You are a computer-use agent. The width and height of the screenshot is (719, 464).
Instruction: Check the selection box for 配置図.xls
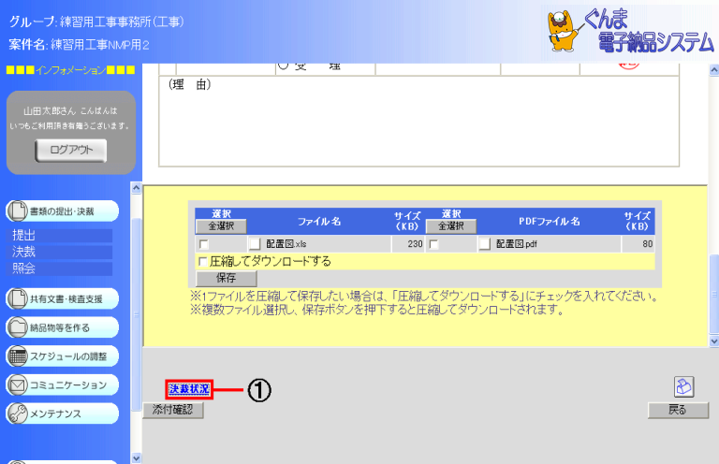pos(204,244)
